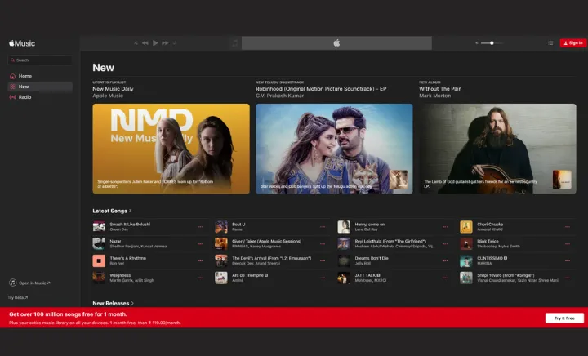
Task: Mute using the volume speaker icon
Action: coord(477,43)
